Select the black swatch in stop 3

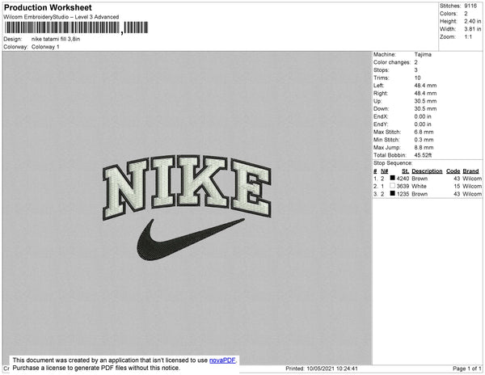pos(393,193)
